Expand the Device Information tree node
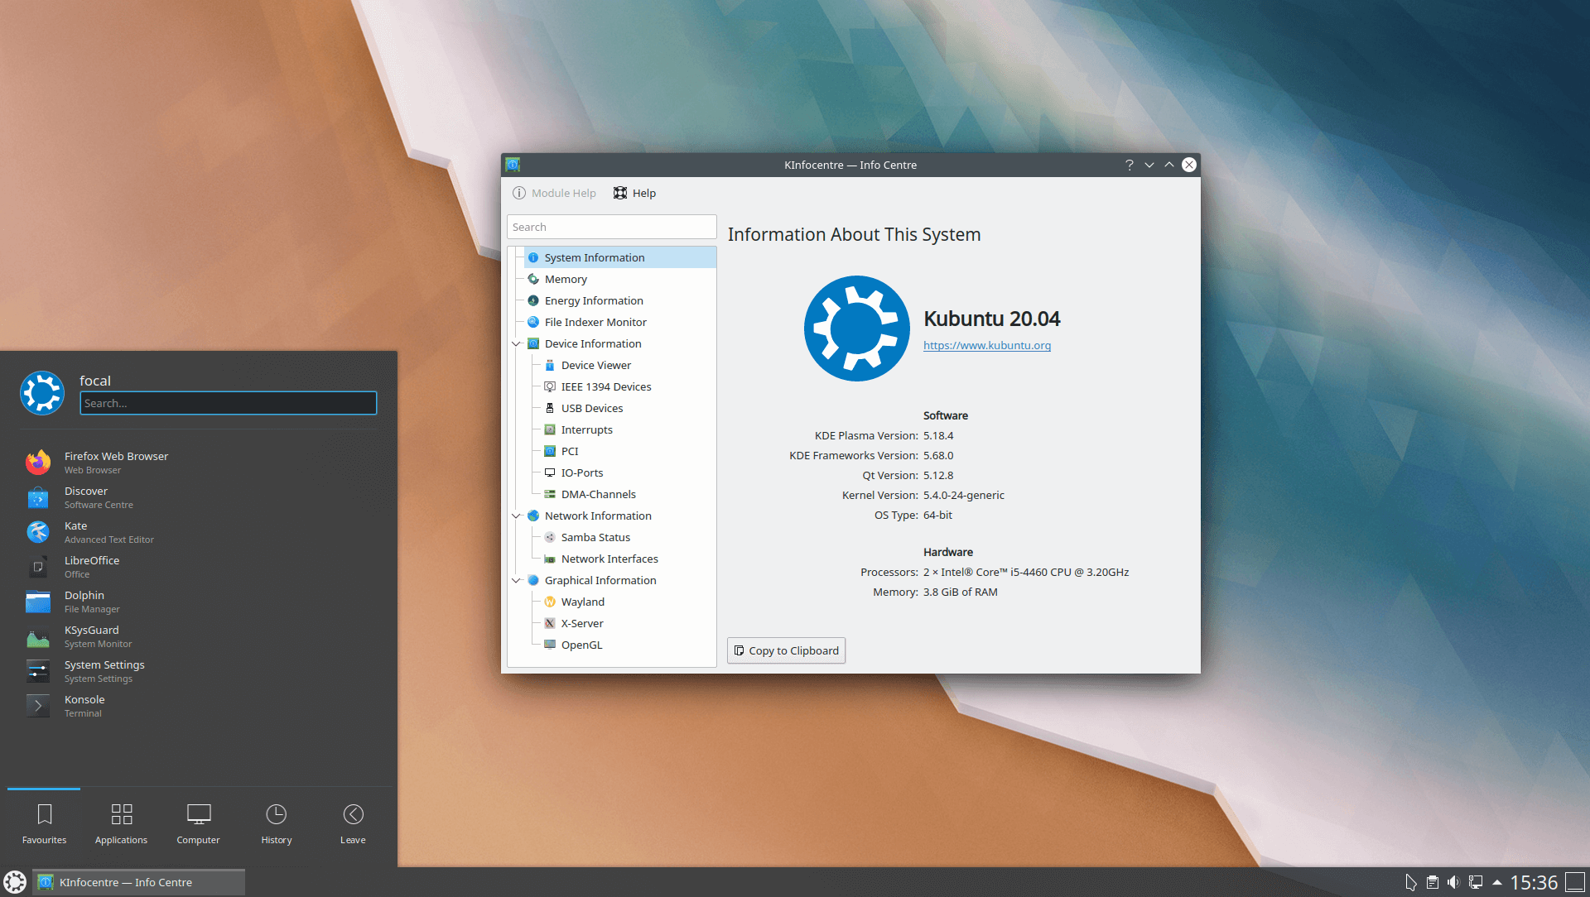 coord(520,343)
